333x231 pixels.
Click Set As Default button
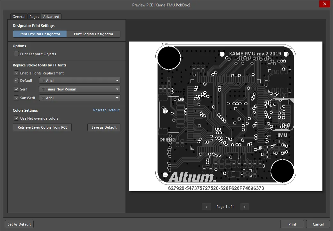pyautogui.click(x=19, y=224)
